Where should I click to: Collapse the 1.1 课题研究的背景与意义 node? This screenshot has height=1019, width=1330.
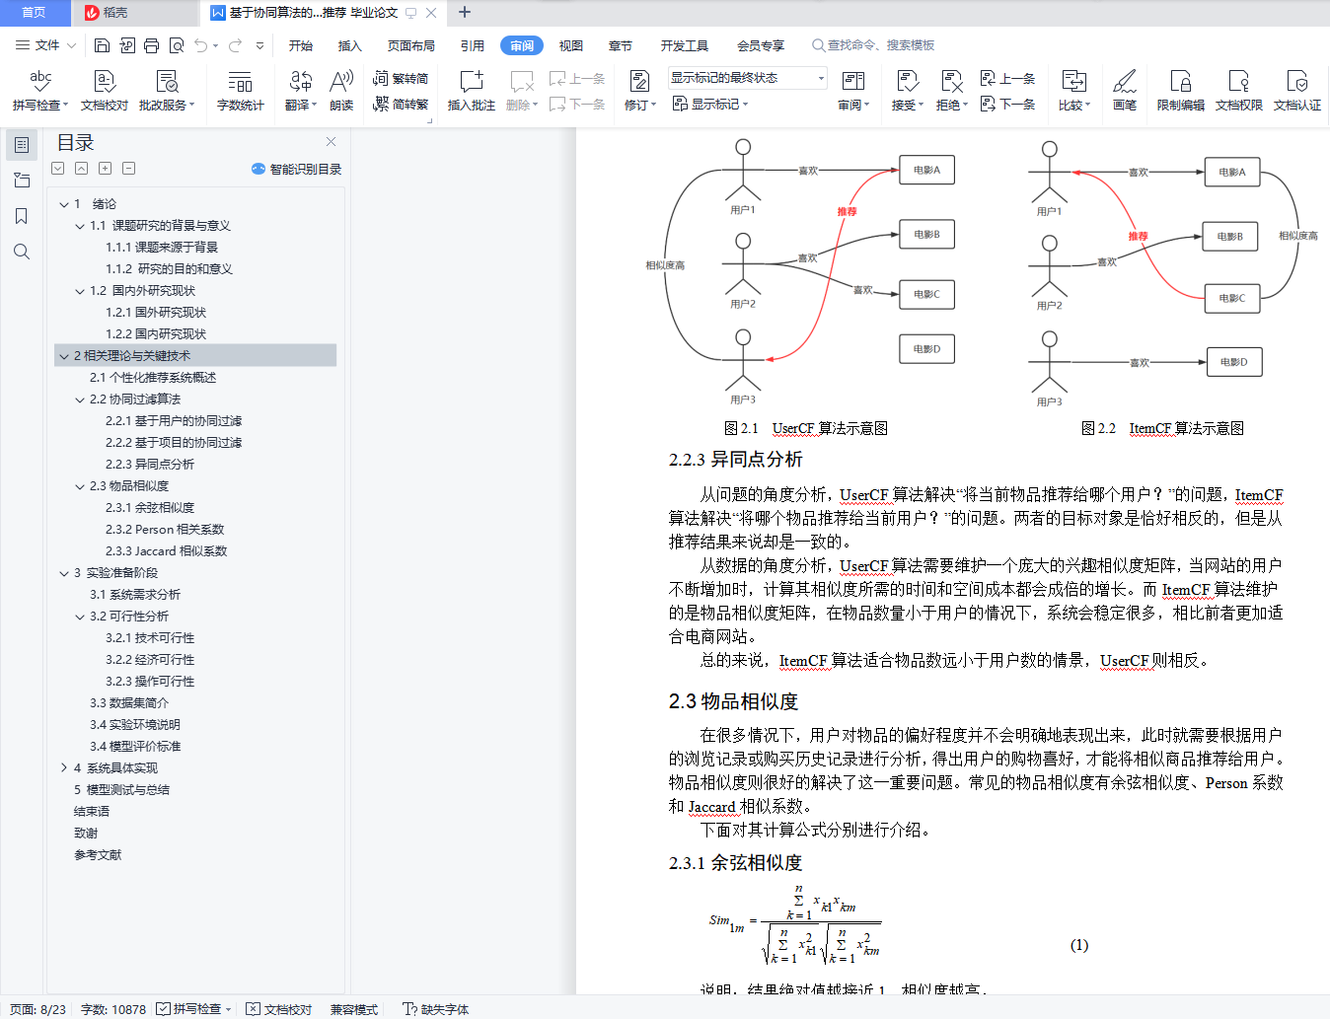coord(80,226)
